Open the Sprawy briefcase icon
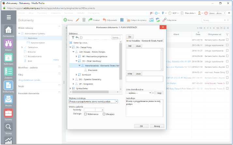Screen dimensions: 233x145 (8, 112)
